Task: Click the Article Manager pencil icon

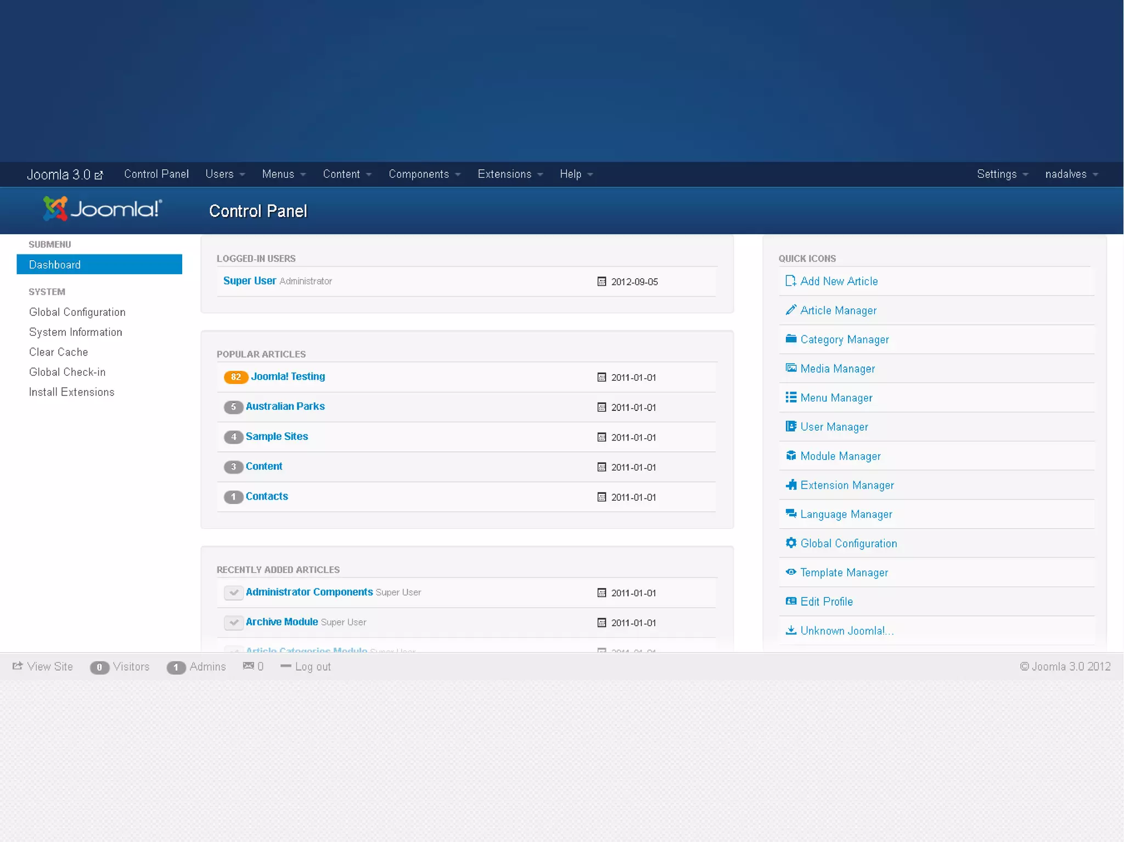Action: 790,310
